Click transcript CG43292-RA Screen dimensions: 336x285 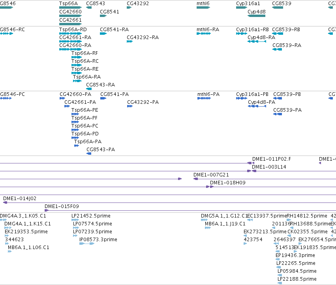point(130,41)
